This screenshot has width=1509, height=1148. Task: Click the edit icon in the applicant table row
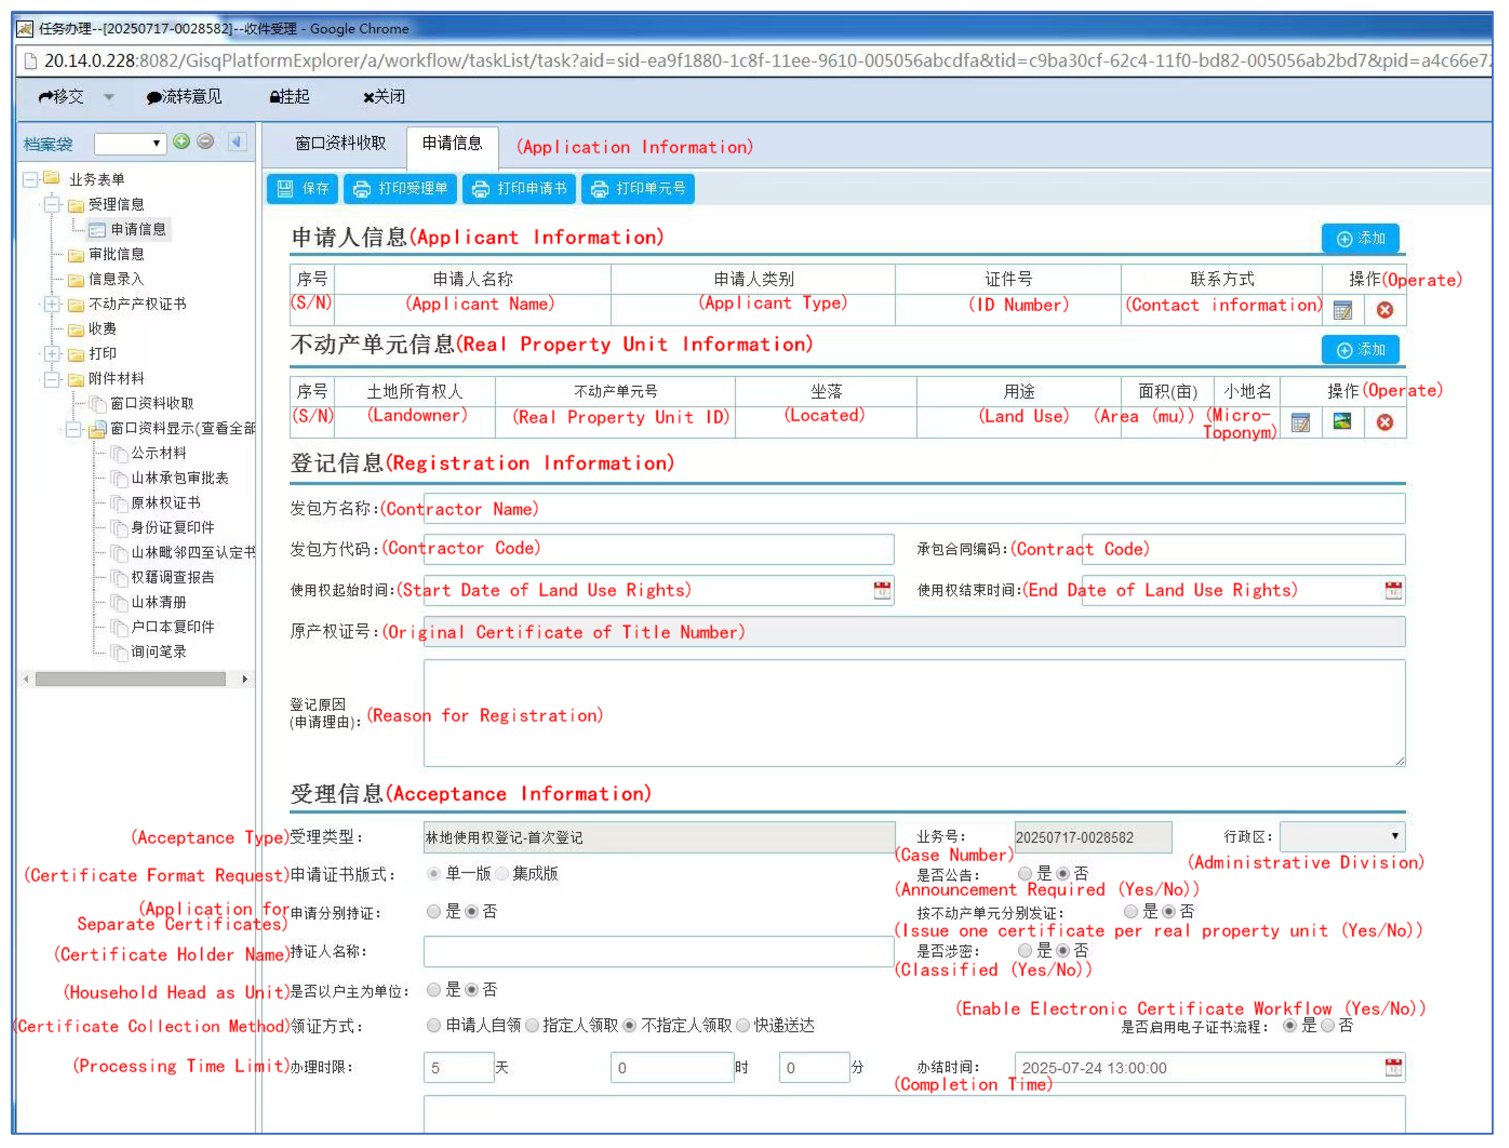1342,310
